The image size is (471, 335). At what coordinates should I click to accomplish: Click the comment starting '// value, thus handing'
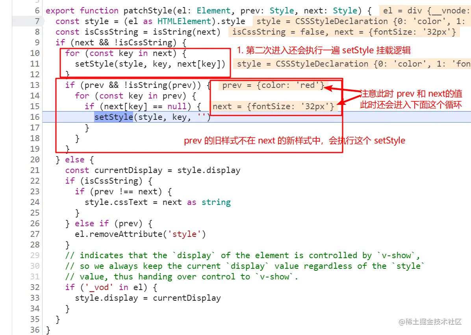pyautogui.click(x=182, y=277)
